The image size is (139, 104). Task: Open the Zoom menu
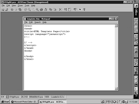click(20, 6)
